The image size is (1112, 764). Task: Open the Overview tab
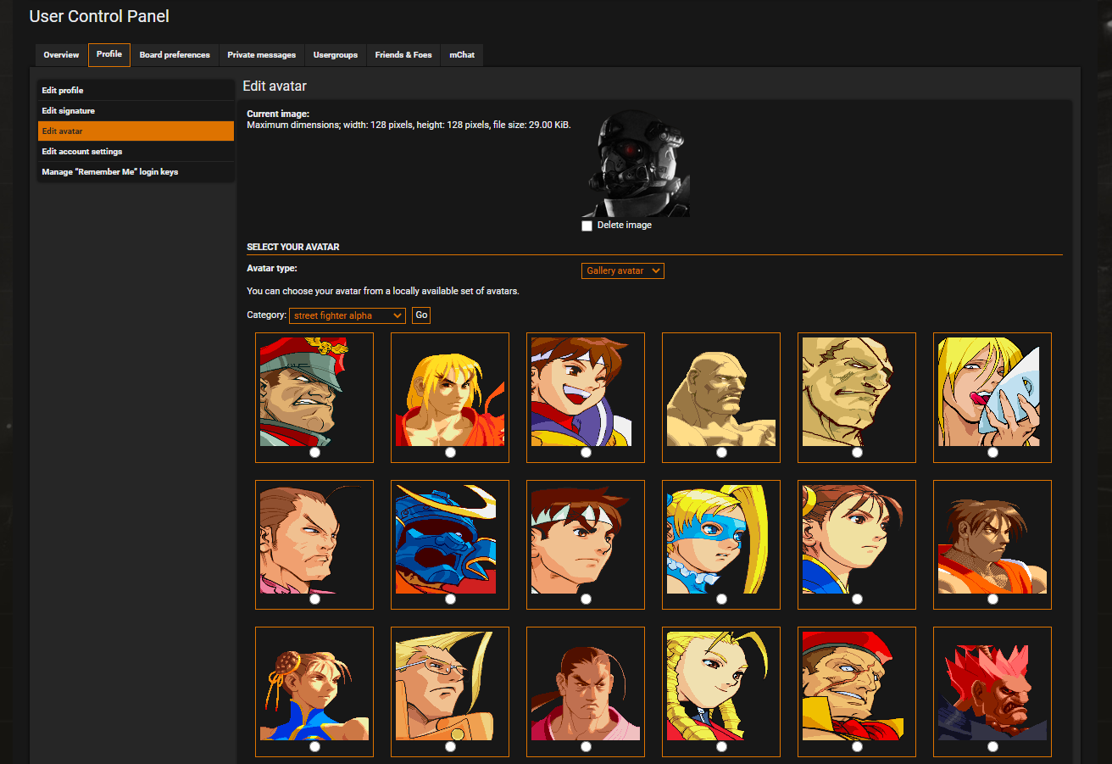pos(61,55)
